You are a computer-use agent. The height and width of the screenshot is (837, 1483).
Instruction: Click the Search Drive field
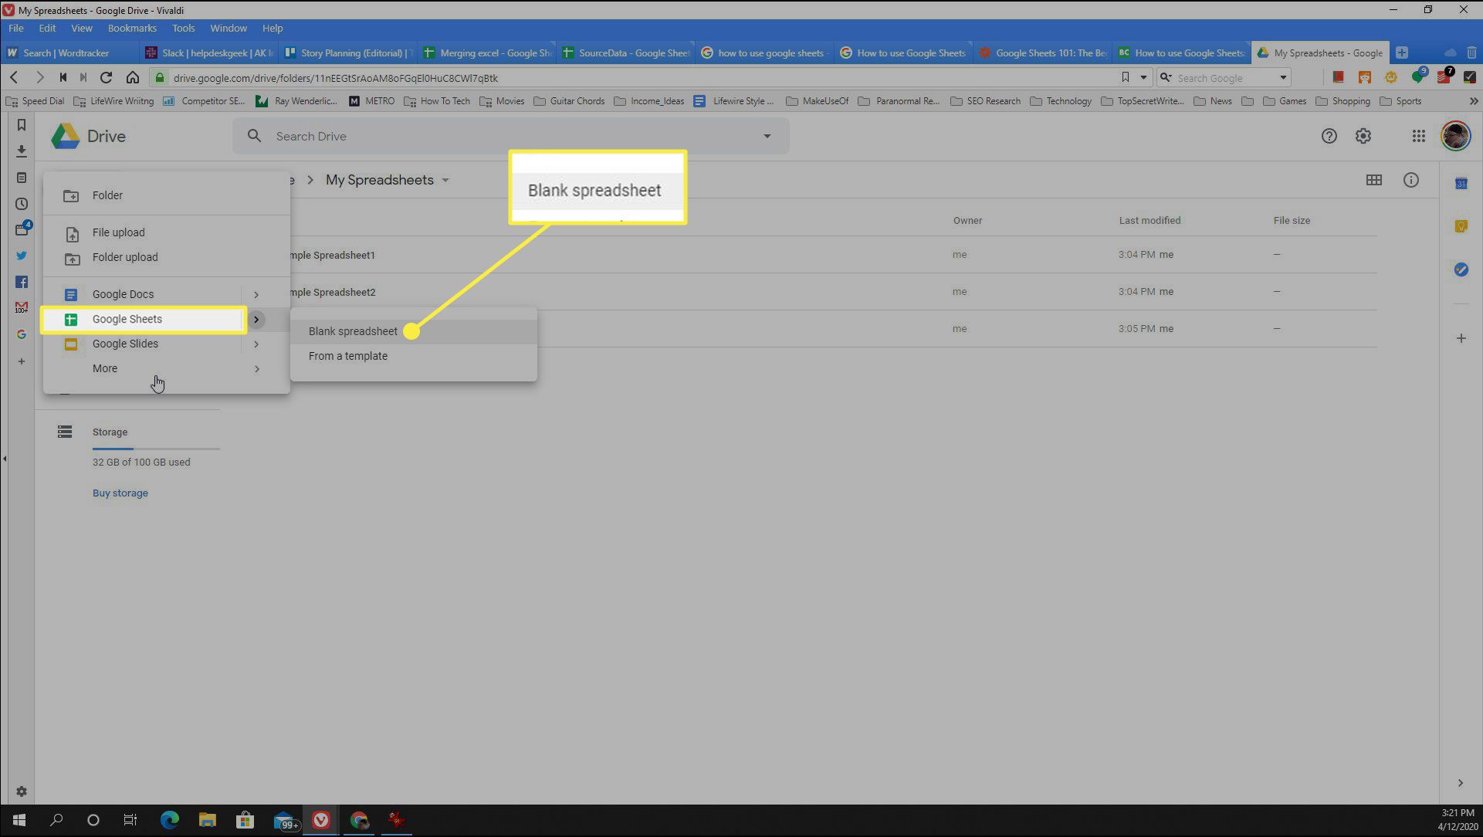511,136
